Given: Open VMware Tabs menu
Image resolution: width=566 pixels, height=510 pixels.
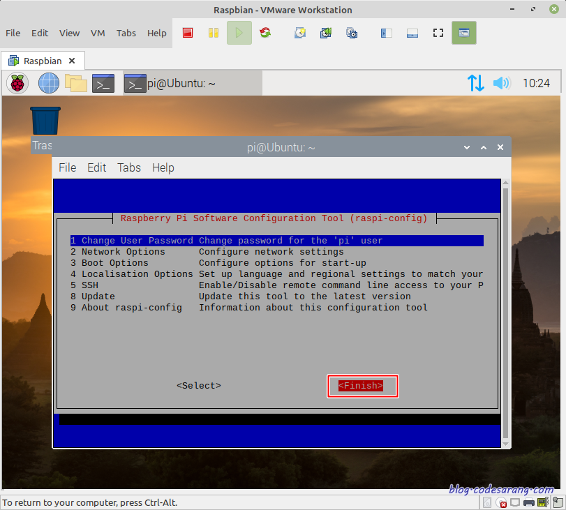Looking at the screenshot, I should [126, 33].
